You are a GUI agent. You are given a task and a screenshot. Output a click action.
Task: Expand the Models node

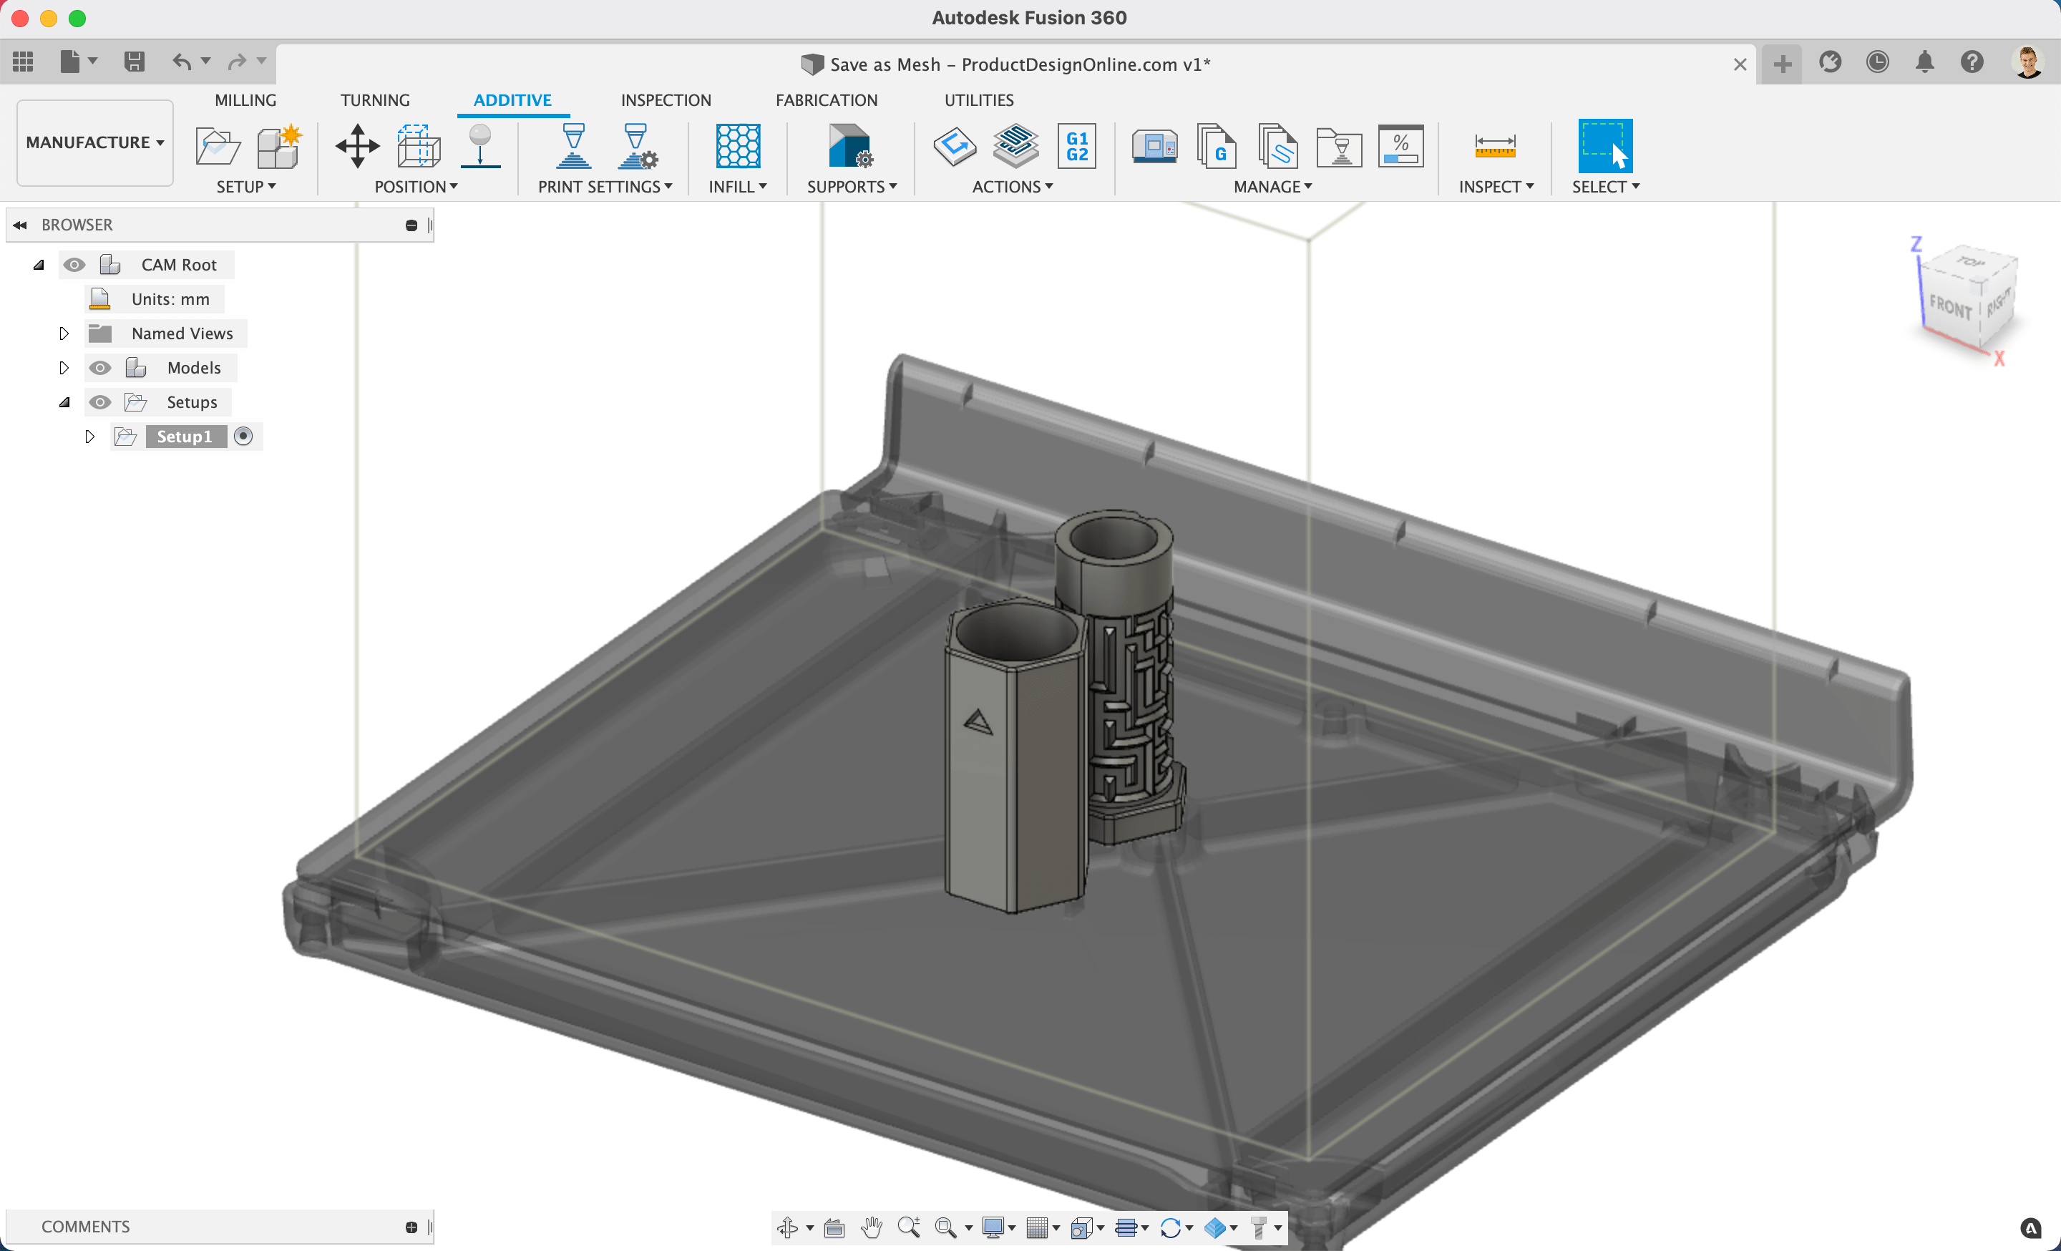(x=64, y=368)
